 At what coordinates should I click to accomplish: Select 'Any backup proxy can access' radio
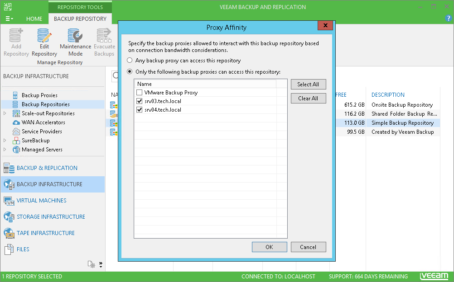click(x=130, y=61)
